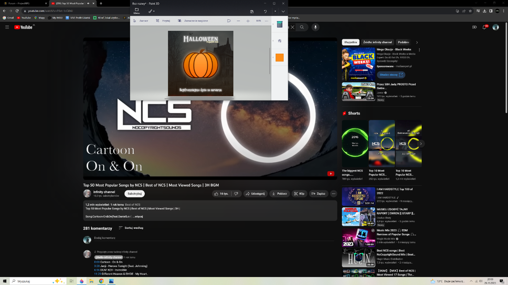This screenshot has width=508, height=285.
Task: Click the thumbs-up like button with 16 tys.
Action: [221, 194]
